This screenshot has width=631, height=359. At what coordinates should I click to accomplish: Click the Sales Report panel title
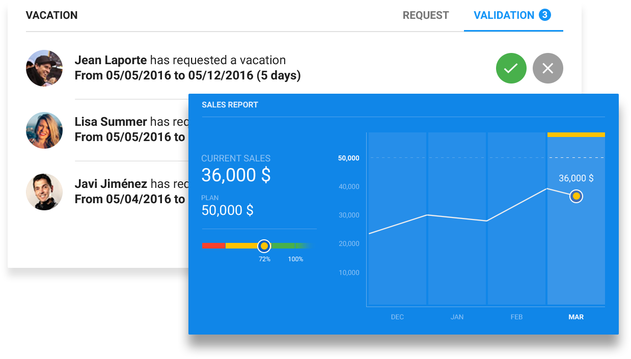[x=230, y=105]
